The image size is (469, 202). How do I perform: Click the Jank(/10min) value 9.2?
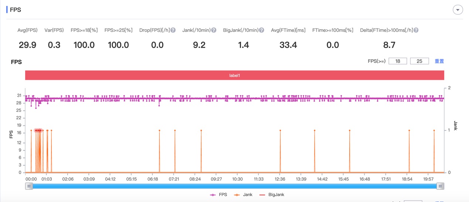tap(199, 45)
